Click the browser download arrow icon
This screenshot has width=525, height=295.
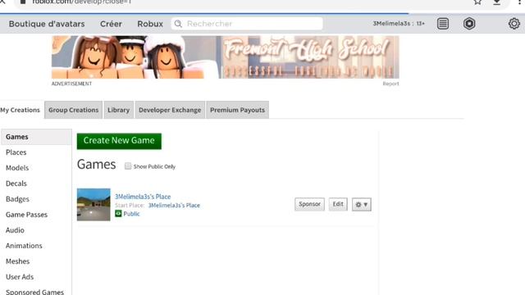(x=497, y=2)
